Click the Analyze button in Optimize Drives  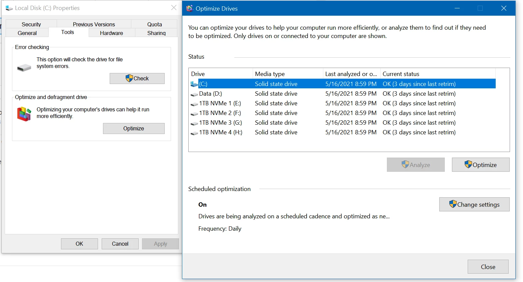(x=416, y=165)
